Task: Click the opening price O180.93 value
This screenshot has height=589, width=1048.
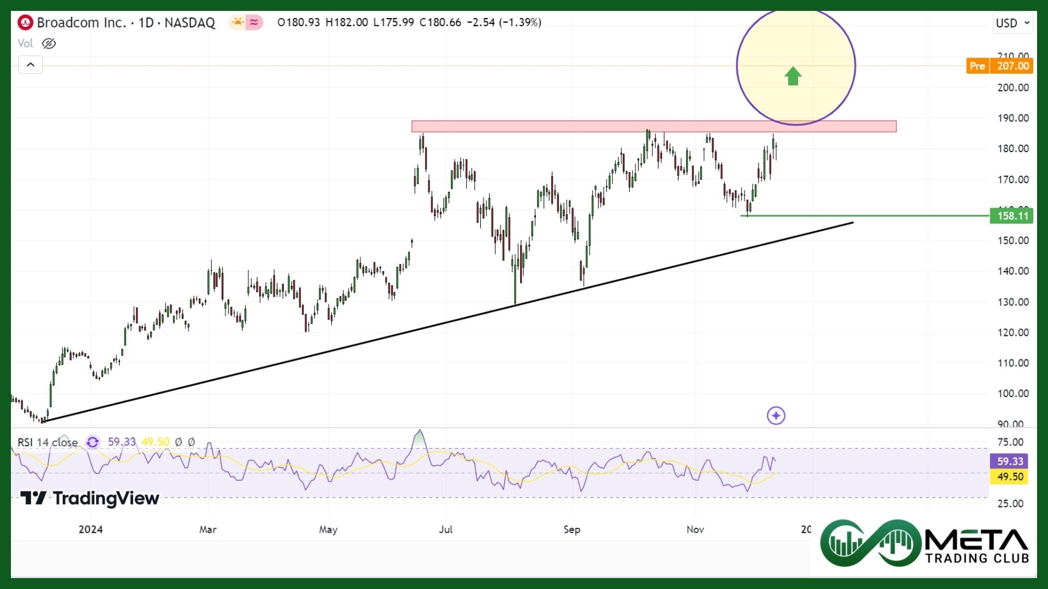Action: 299,23
